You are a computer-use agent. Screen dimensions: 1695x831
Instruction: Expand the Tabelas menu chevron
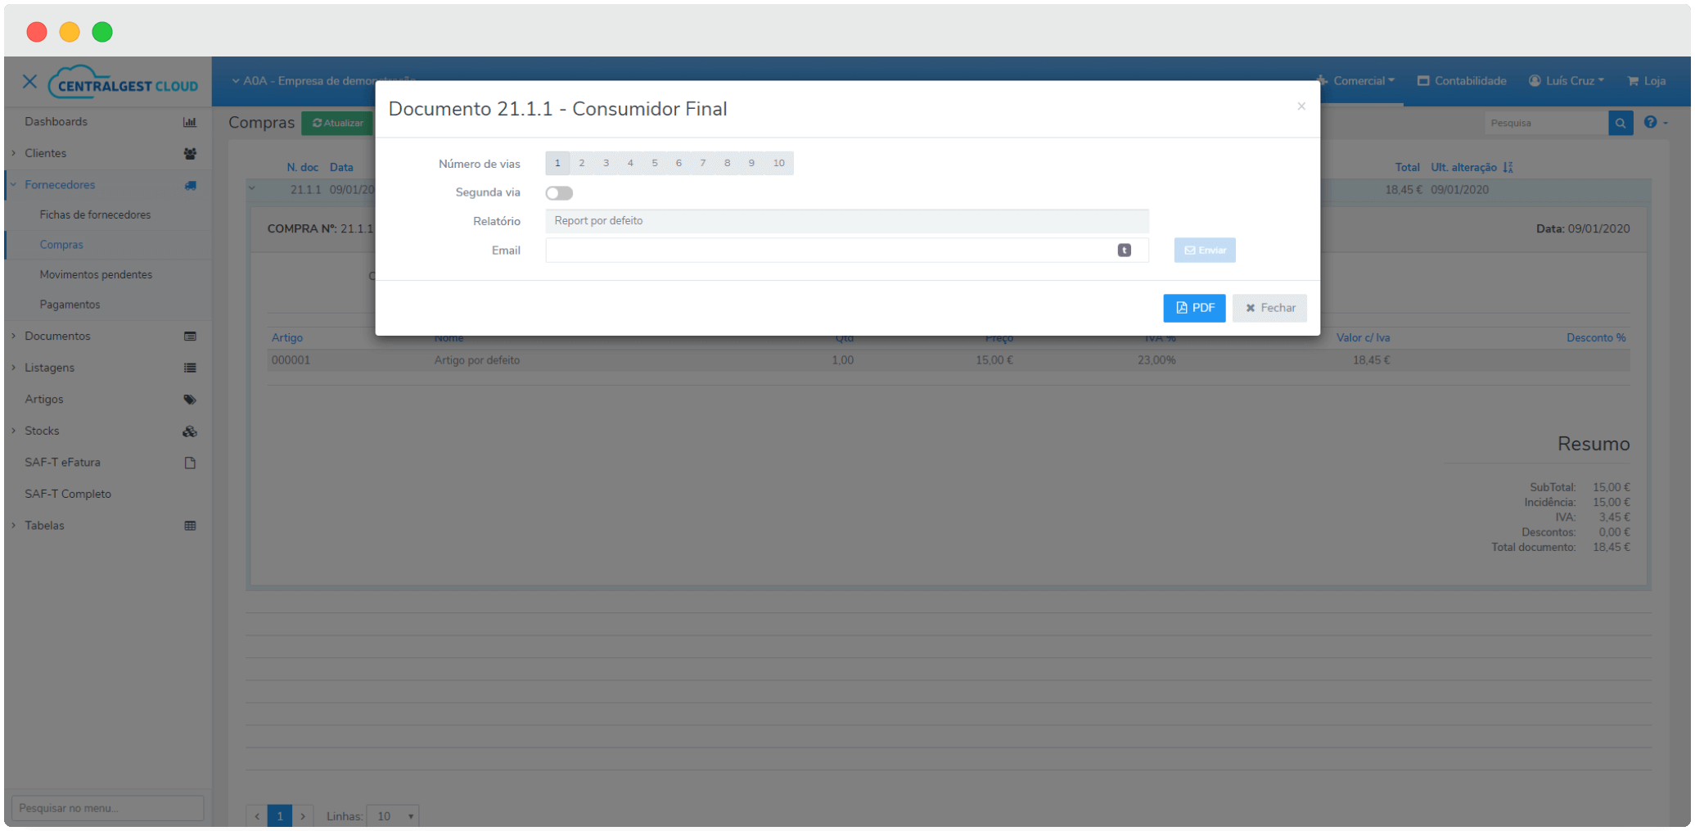(x=13, y=526)
